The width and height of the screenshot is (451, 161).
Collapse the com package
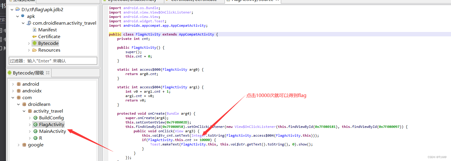tap(13, 97)
